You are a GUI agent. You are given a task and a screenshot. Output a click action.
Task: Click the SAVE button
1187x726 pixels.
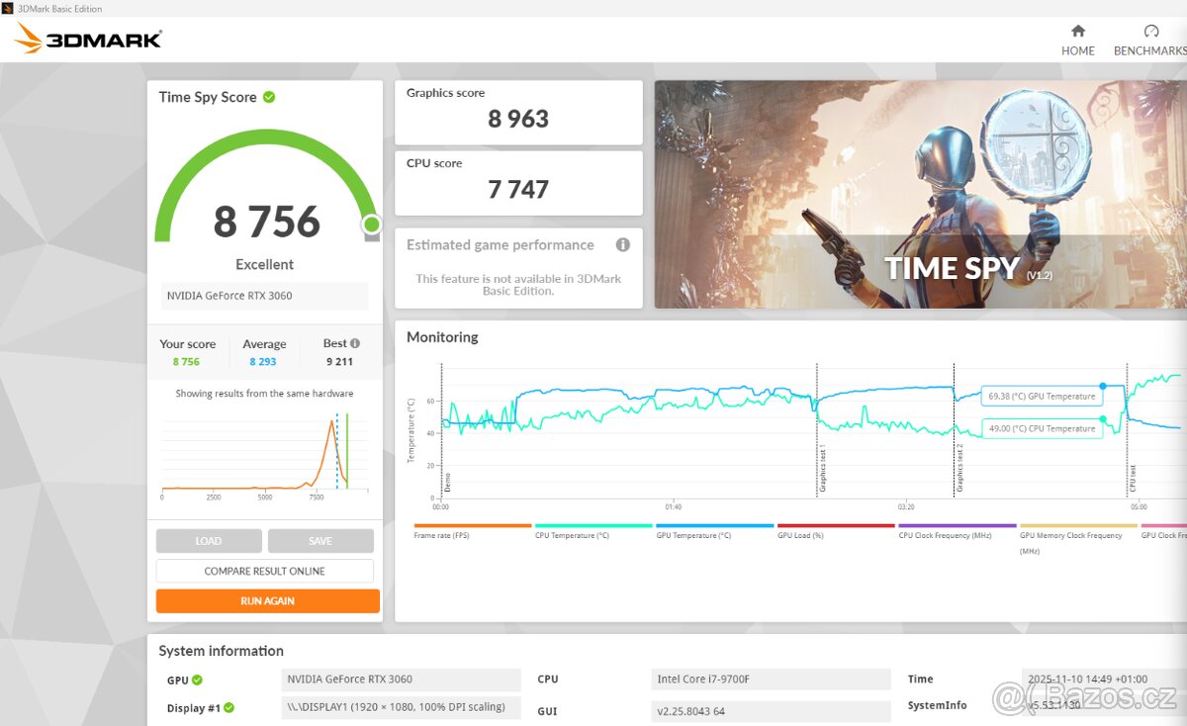coord(320,541)
